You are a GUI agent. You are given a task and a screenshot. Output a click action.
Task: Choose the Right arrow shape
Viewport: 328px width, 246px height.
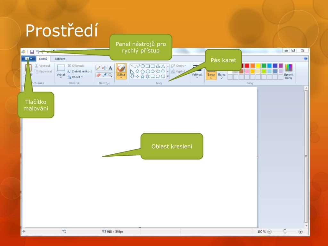click(x=153, y=71)
